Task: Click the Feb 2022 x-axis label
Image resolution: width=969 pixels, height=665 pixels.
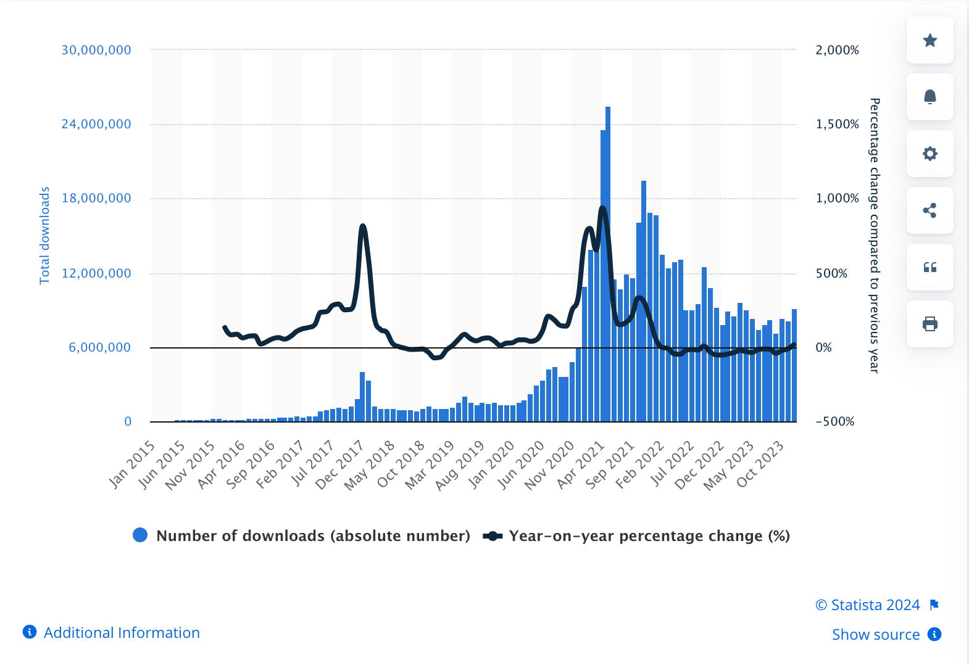Action: (640, 465)
